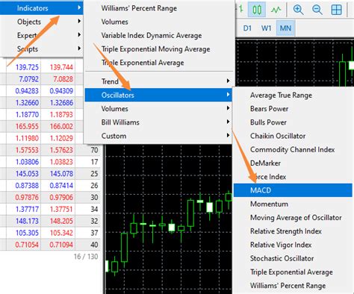
Task: Select Average True Range oscillator
Action: (293, 95)
